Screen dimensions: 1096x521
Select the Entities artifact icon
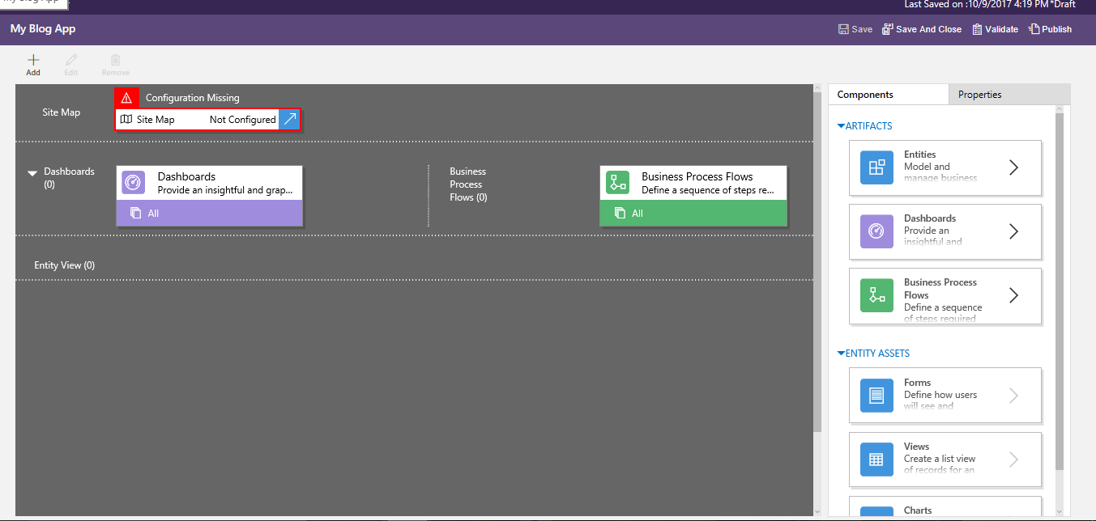click(876, 167)
